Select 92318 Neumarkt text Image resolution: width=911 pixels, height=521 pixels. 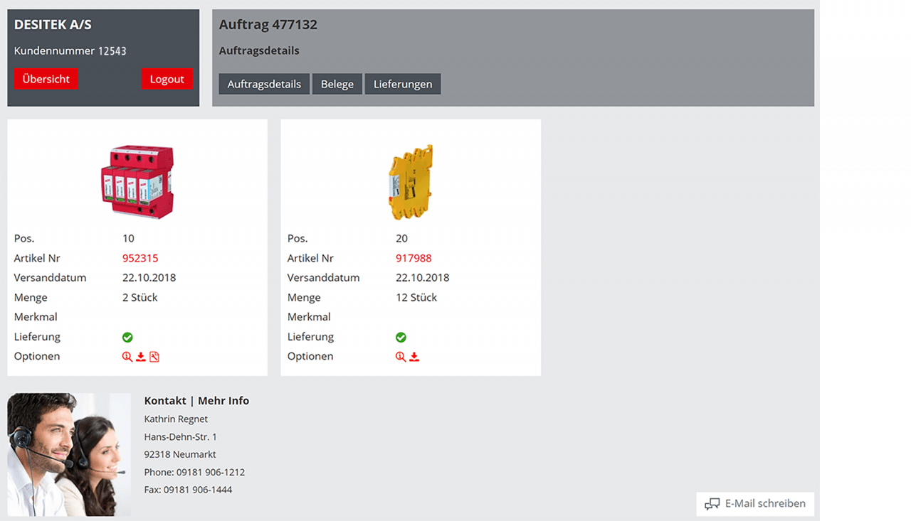[180, 455]
